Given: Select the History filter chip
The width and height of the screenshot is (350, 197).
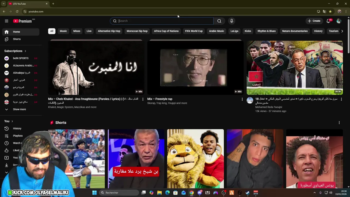Looking at the screenshot, I should [x=318, y=31].
